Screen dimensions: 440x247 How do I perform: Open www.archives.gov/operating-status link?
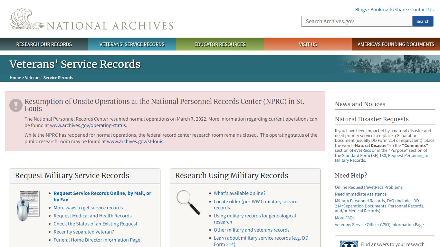click(88, 125)
